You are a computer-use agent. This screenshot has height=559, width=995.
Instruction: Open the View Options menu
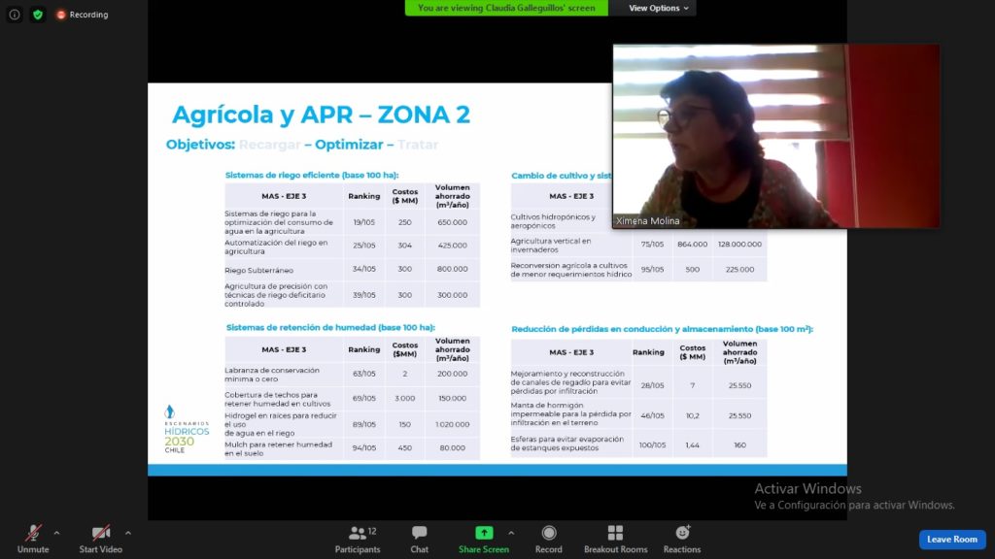point(658,8)
